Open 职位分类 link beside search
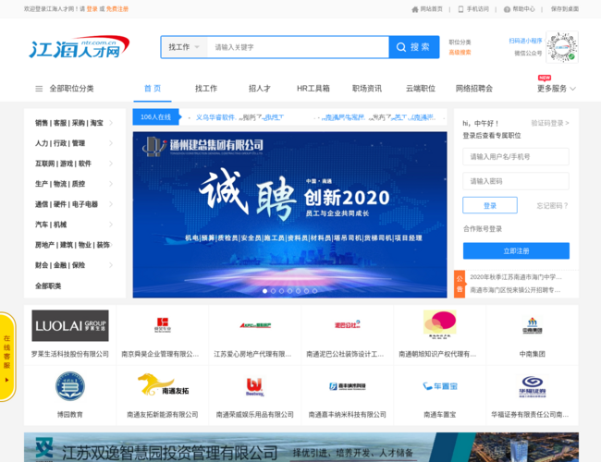 (x=460, y=43)
